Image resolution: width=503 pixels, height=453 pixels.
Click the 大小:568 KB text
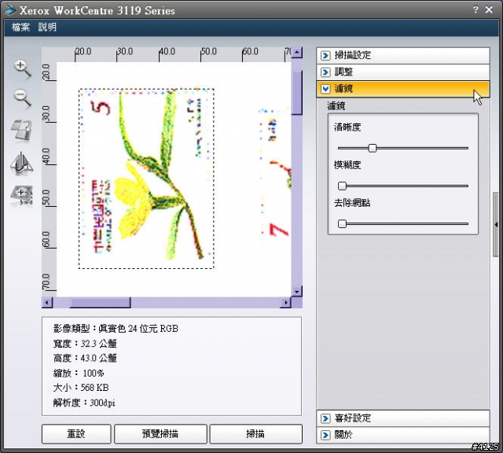click(81, 388)
